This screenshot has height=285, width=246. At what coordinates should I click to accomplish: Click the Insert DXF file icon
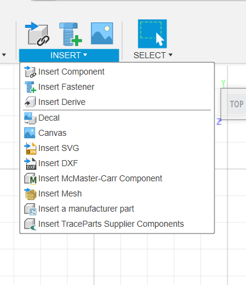[30, 164]
